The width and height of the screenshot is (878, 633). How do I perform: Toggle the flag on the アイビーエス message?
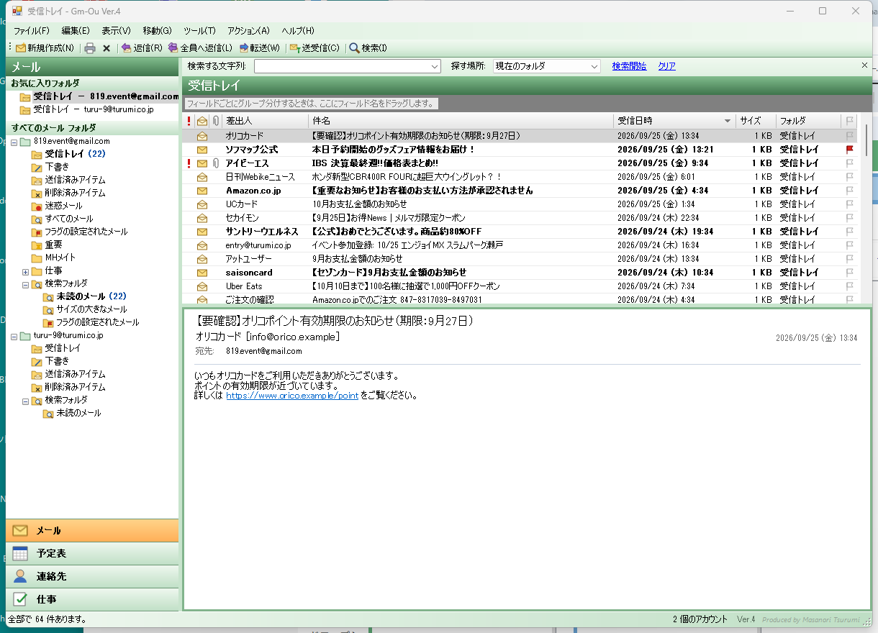click(850, 163)
